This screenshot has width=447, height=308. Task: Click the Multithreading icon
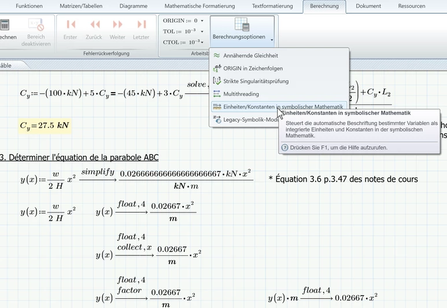click(217, 94)
